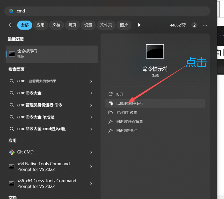Image resolution: width=224 pixels, height=199 pixels.
Task: Click the 命令提示符 icon in best match
Action: [12, 54]
